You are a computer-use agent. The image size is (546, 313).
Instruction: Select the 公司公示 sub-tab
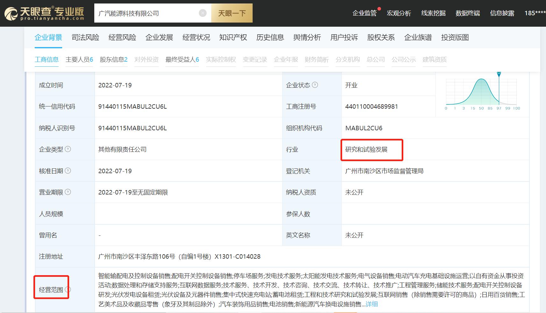tap(404, 59)
